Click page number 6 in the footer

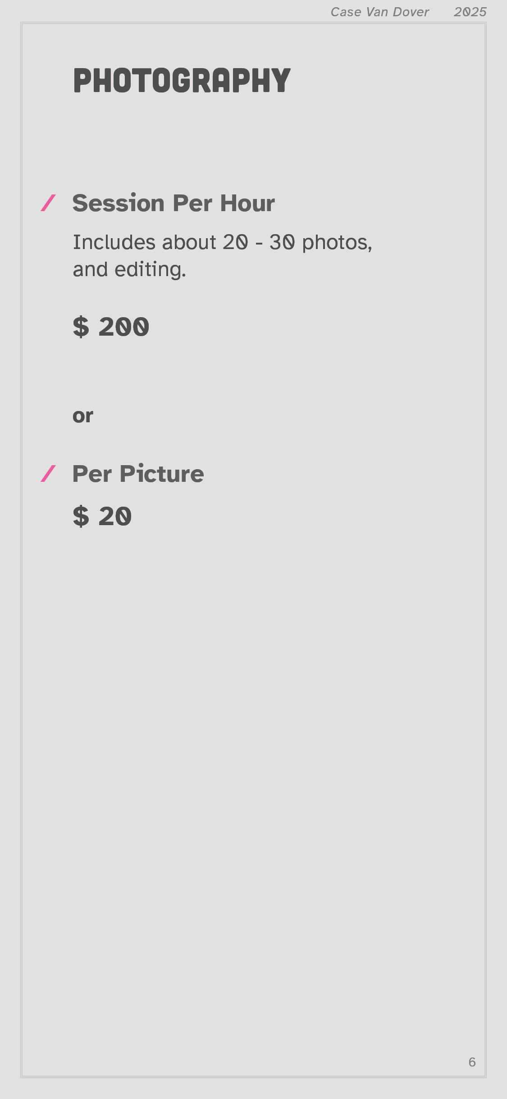point(472,1062)
